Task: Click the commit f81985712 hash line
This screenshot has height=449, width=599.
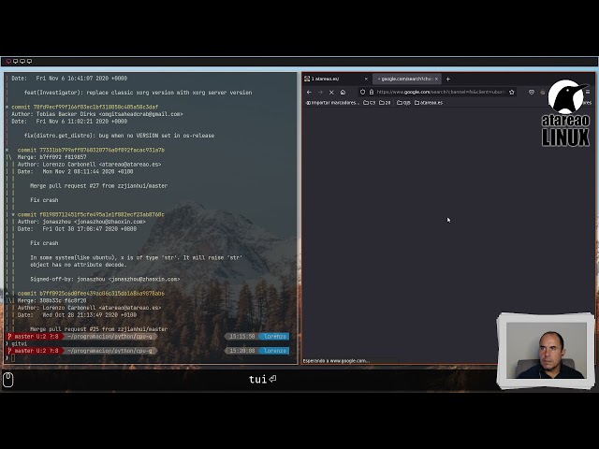Action: (x=91, y=214)
